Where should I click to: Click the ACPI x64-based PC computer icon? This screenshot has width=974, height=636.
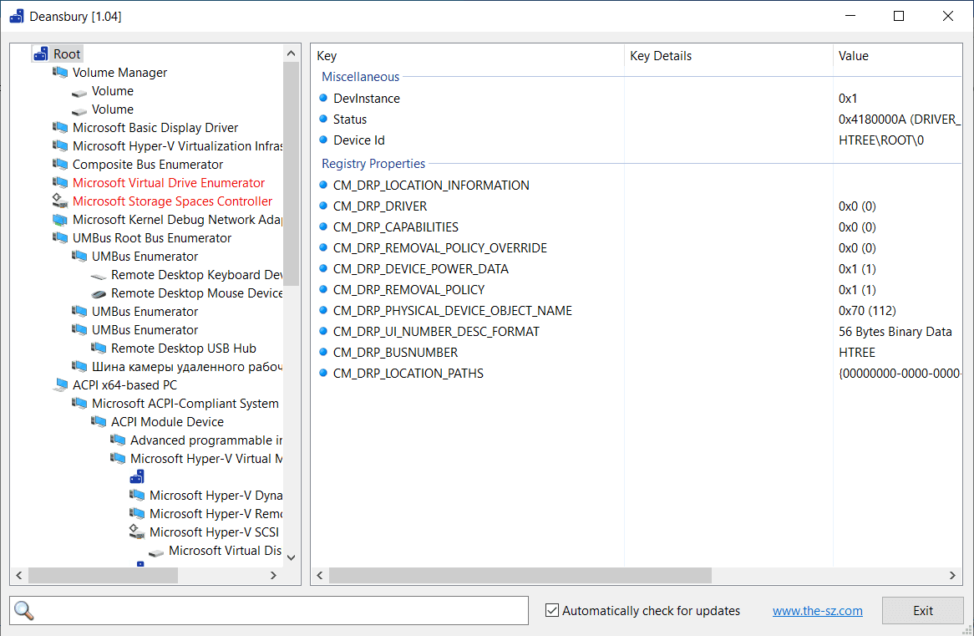coord(60,385)
